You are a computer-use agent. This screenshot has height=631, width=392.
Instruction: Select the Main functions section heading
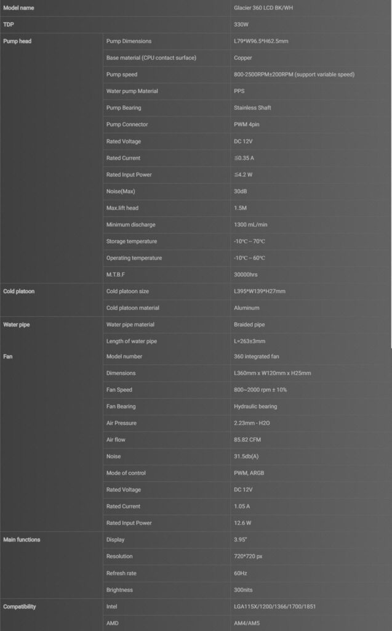coord(22,540)
